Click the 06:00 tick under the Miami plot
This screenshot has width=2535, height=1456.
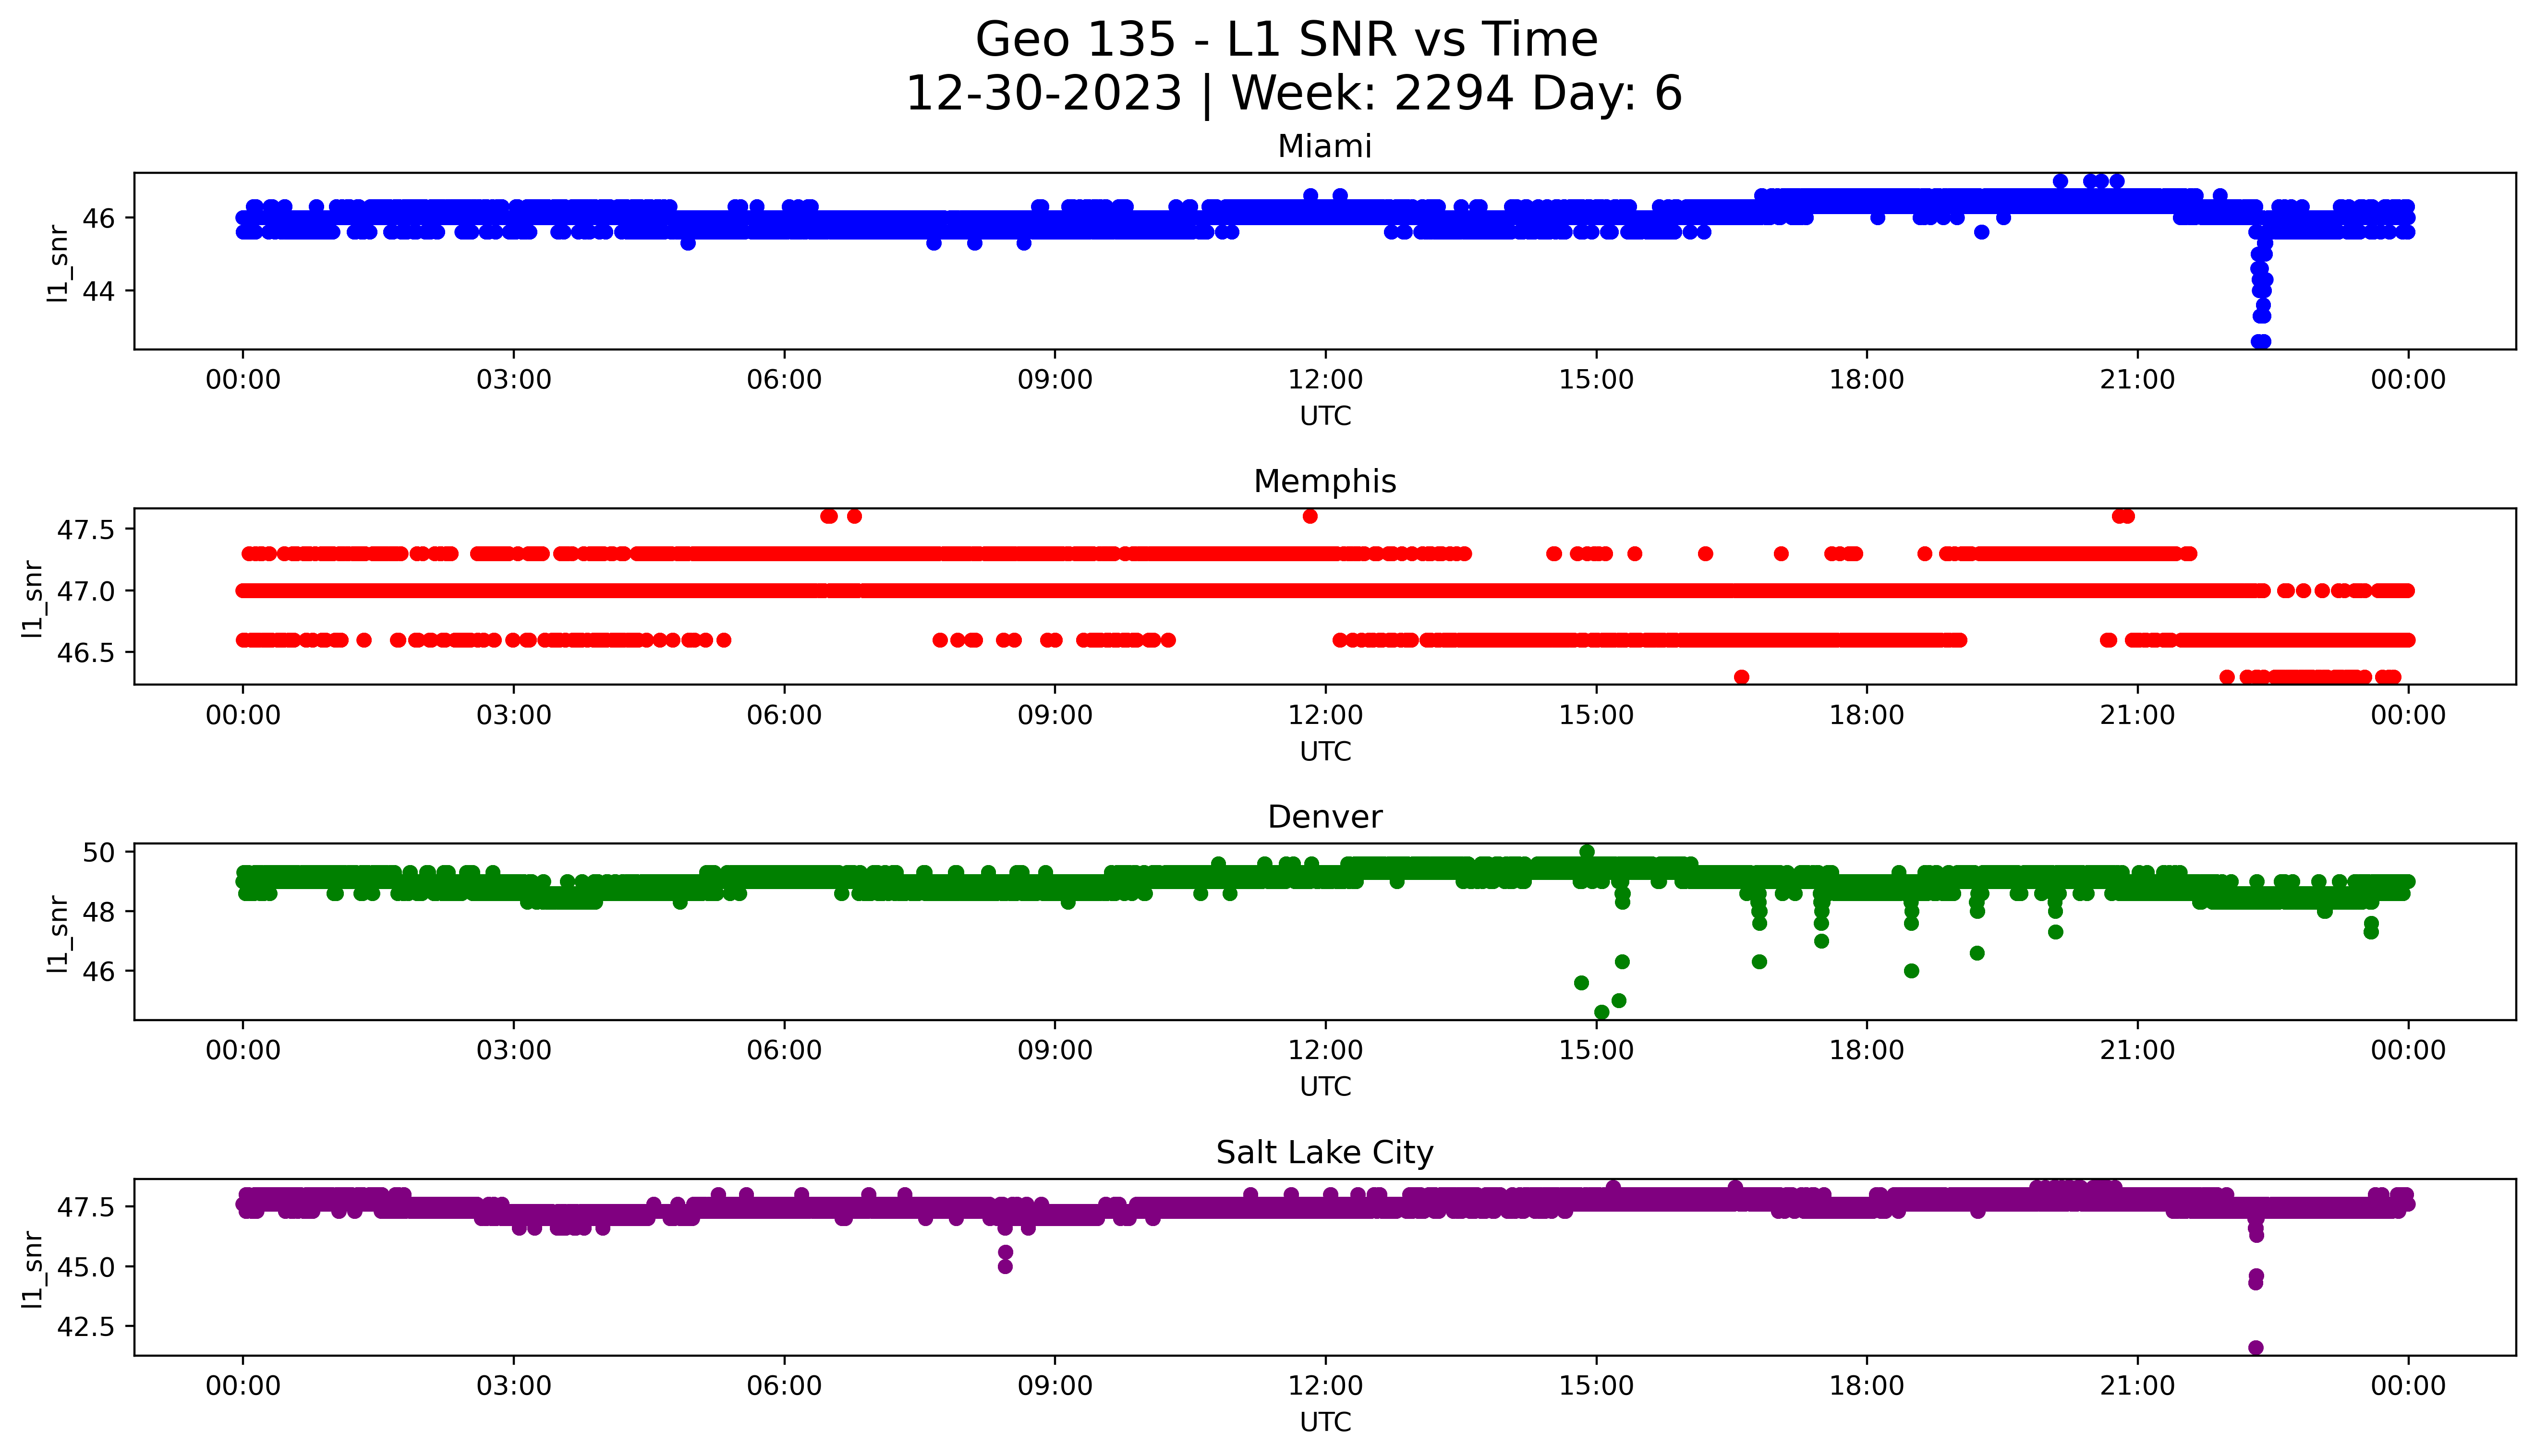click(x=784, y=380)
